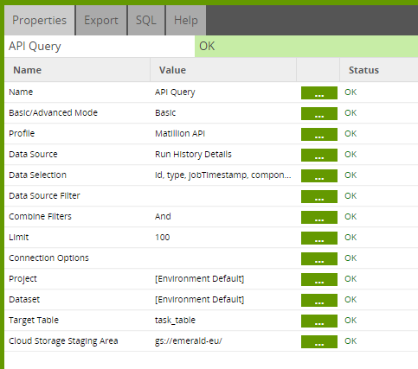The image size is (418, 369).
Task: Click the ellipsis button beside Profile
Action: (x=319, y=134)
